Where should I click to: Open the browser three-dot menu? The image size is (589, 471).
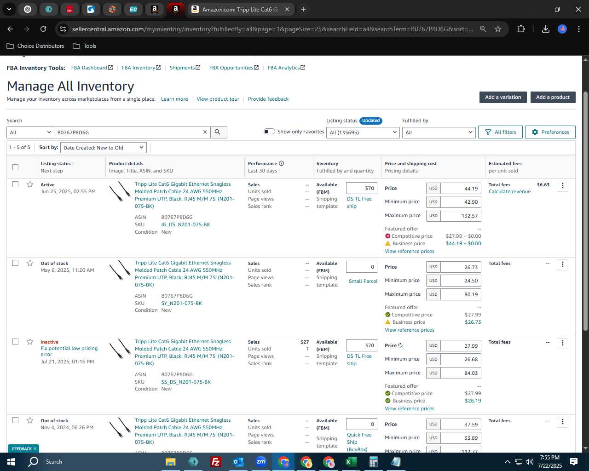[578, 29]
